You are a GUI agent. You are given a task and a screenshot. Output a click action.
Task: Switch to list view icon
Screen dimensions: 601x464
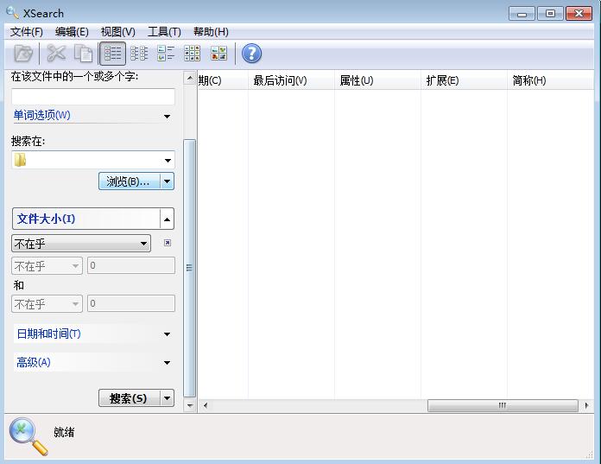click(x=139, y=54)
